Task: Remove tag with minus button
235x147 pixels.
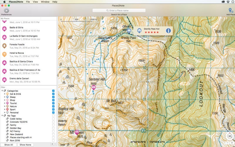Action: click(55, 144)
